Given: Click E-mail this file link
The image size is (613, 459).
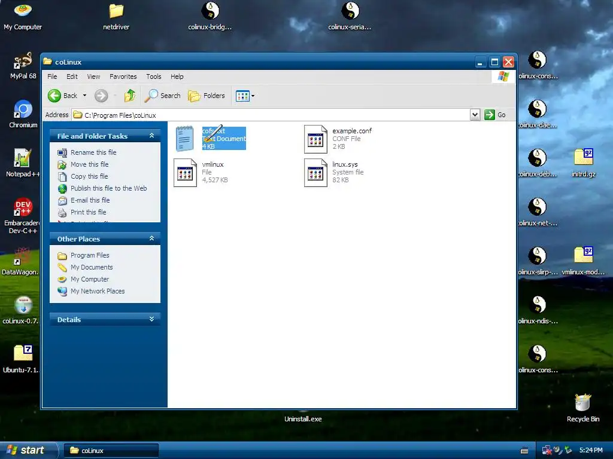Looking at the screenshot, I should pos(90,200).
